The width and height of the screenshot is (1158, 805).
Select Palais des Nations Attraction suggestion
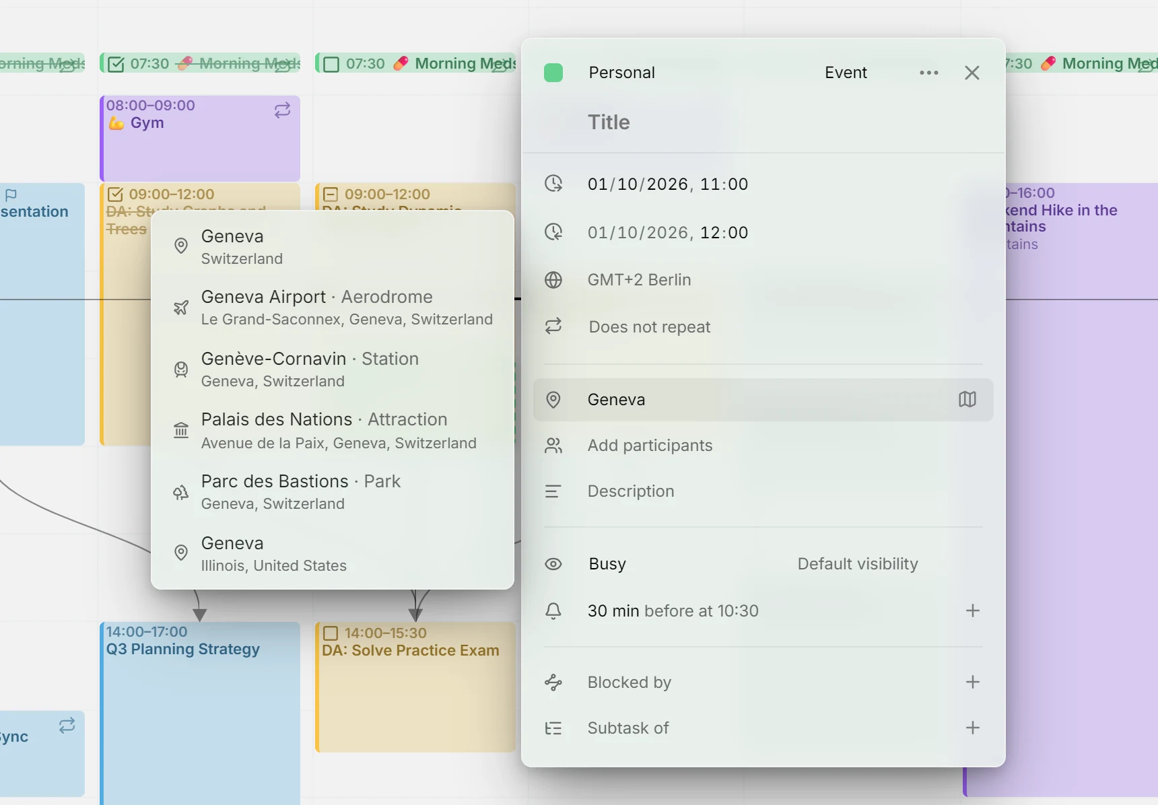click(x=333, y=431)
